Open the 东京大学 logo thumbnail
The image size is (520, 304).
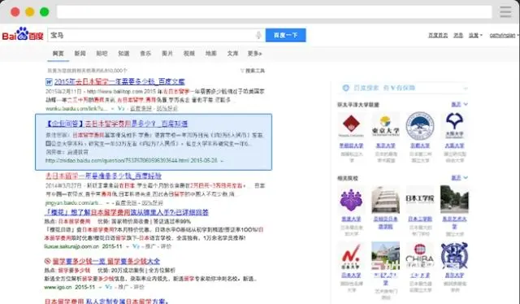tap(385, 125)
